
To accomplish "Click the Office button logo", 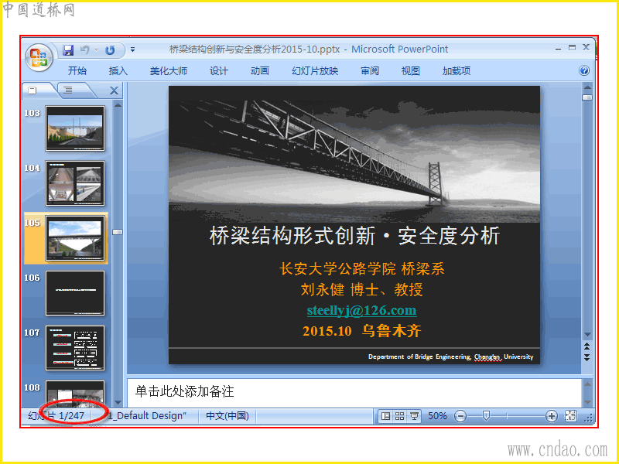I will pos(39,57).
